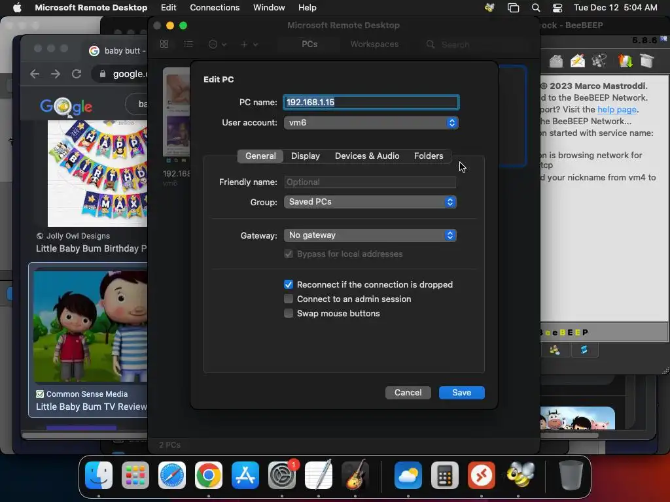
Task: Open Calculator from the Dock
Action: [445, 475]
